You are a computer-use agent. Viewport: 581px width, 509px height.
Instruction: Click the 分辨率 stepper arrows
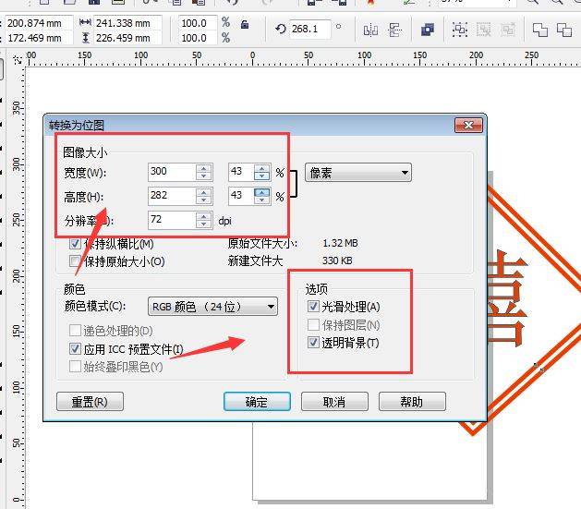click(x=204, y=220)
